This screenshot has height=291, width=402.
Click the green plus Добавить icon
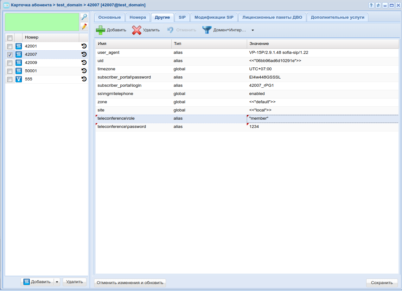pos(101,30)
